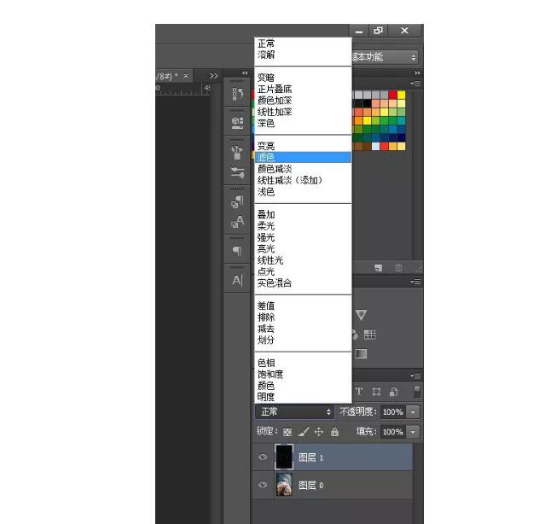Toggle the layer filter switch
Viewport: 545px width, 524px height.
[417, 392]
